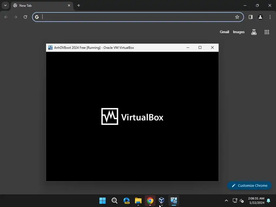Screen dimensions: 276x207
Task: Minimize the Chrome window
Action: (x=245, y=5)
